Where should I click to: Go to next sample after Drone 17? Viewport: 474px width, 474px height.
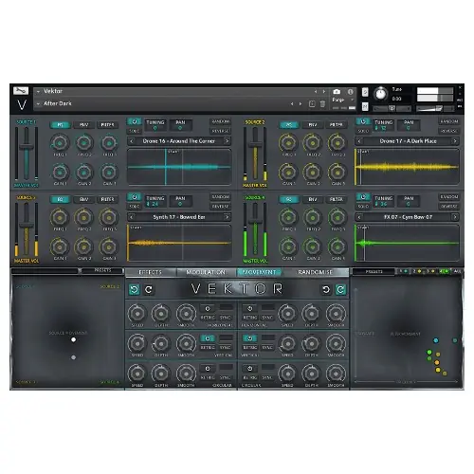coord(455,141)
